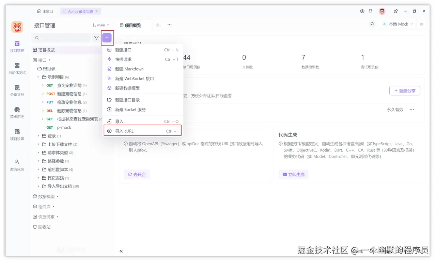436x262 pixels.
Task: Collapse the 示例项目 folder
Action: tap(38, 77)
